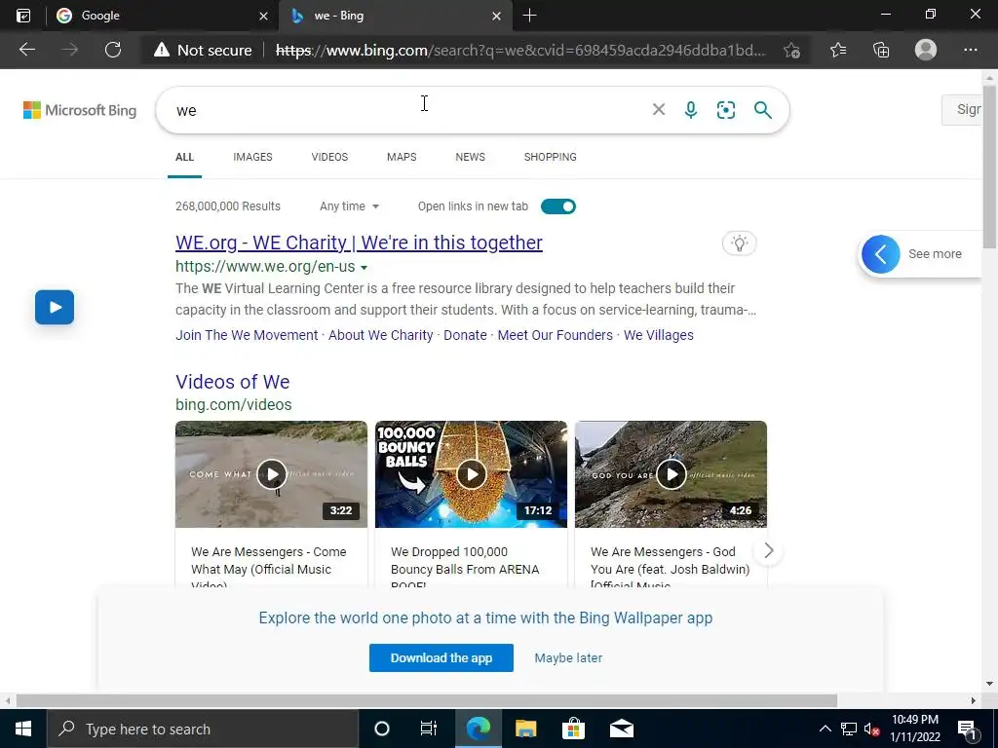Switch to the VIDEOS tab
998x748 pixels.
pos(329,157)
